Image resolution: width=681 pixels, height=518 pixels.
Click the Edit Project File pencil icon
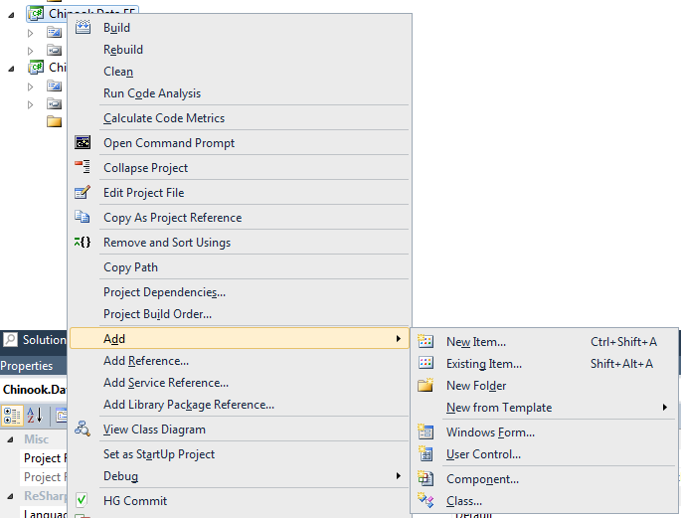click(83, 192)
